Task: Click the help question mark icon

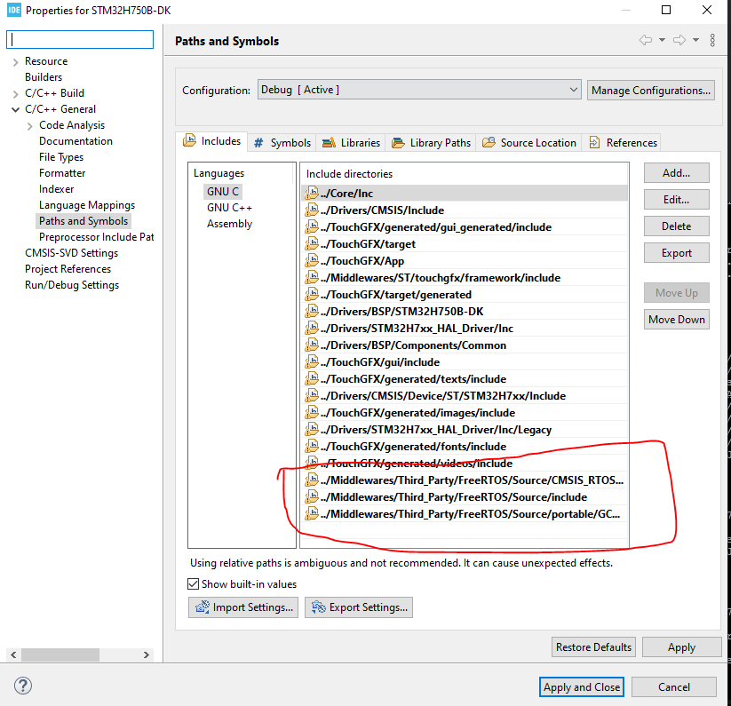Action: point(23,686)
